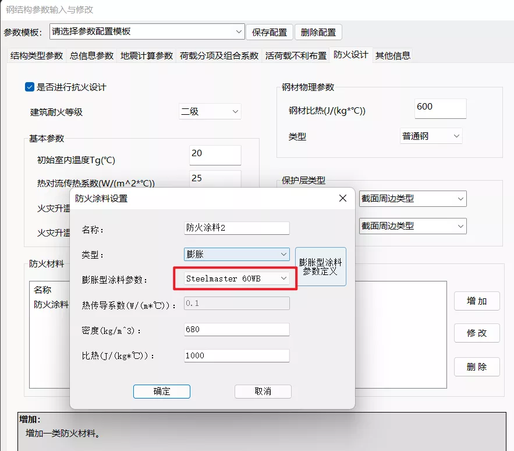Select the 地震计算参数 tab
The image size is (514, 451).
point(147,55)
